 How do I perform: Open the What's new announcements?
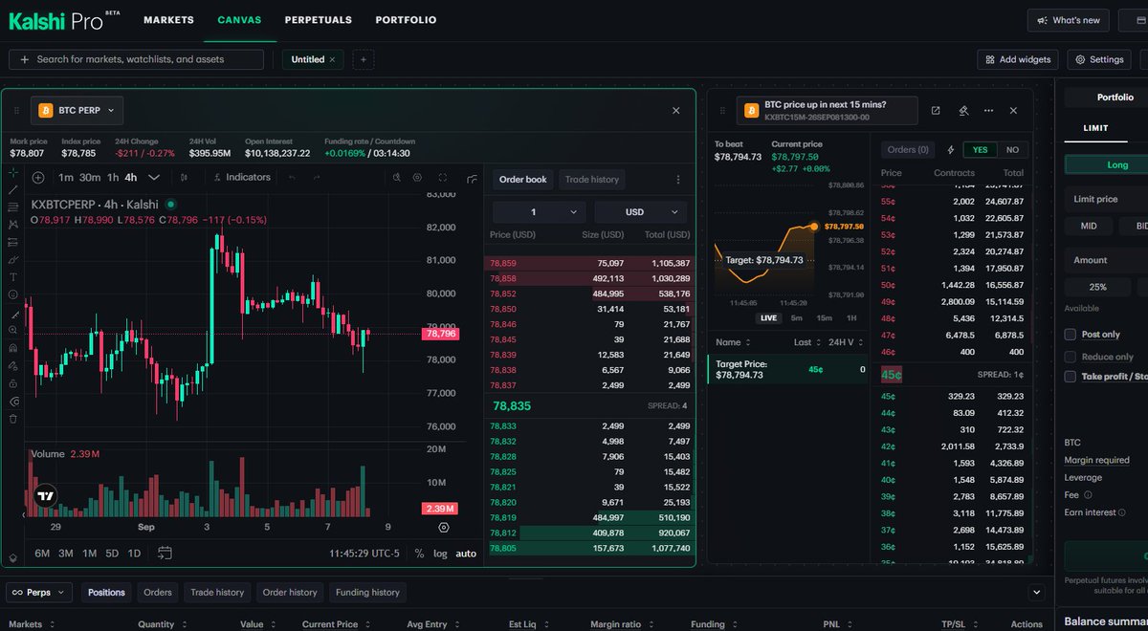pos(1069,20)
